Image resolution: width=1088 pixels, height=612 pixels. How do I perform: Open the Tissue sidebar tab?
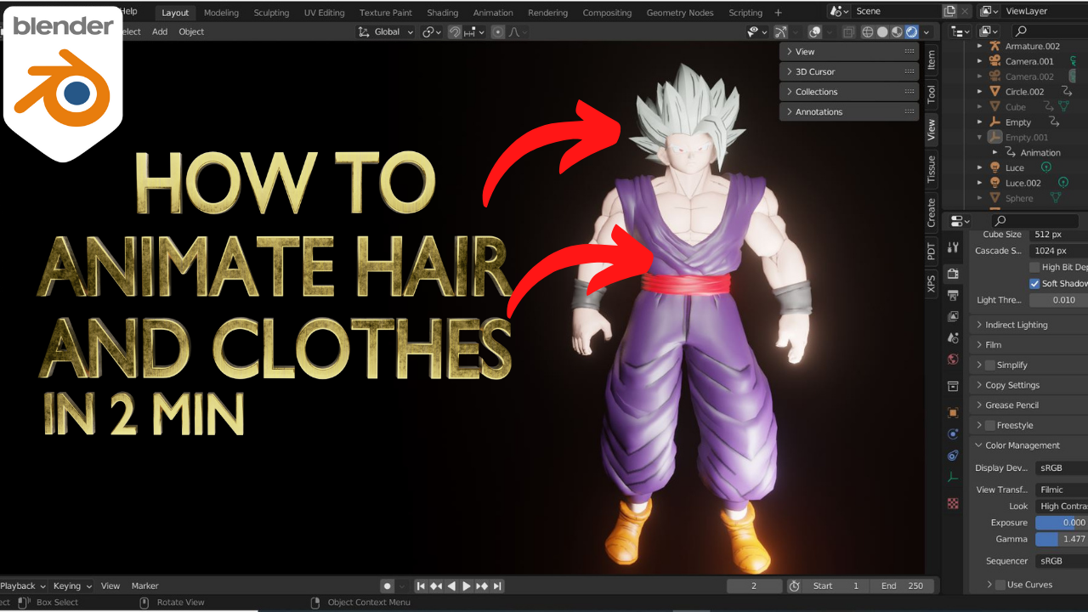pos(932,169)
